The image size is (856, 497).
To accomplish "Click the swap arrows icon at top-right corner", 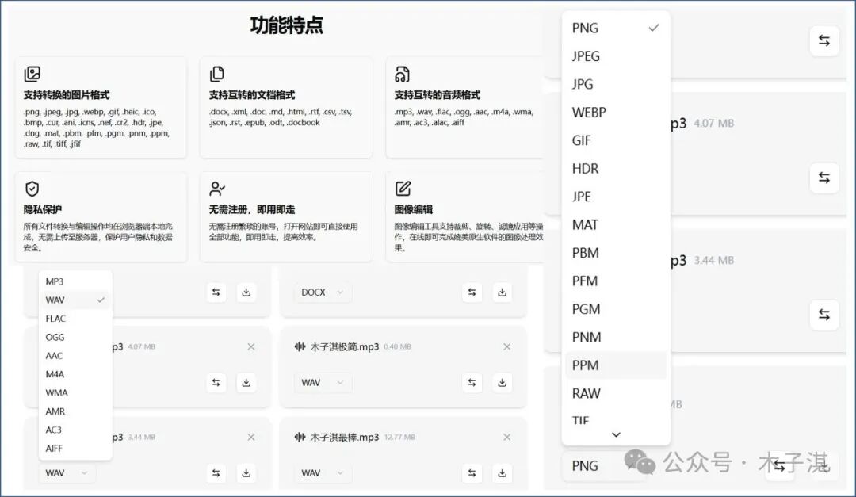I will click(x=824, y=40).
